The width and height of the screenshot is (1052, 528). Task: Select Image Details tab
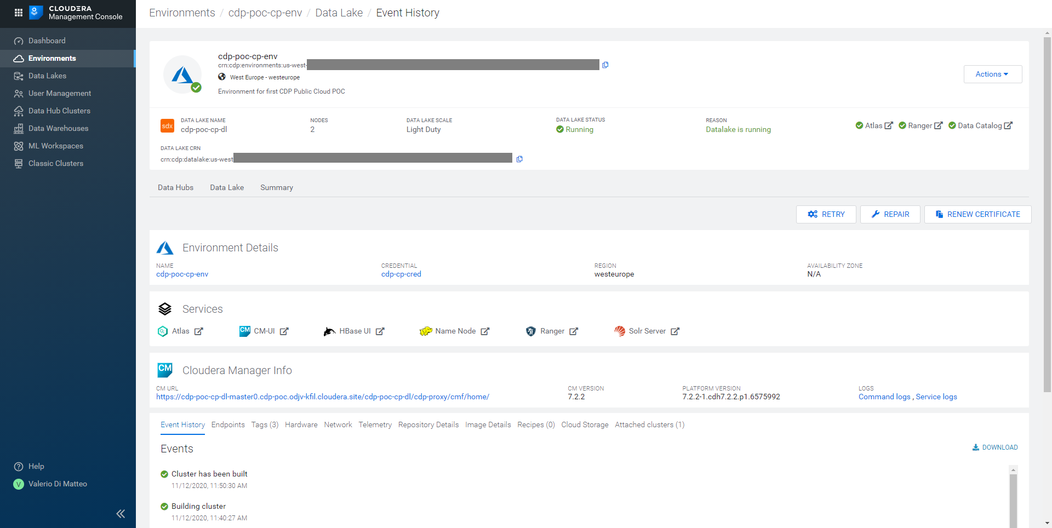(x=488, y=424)
